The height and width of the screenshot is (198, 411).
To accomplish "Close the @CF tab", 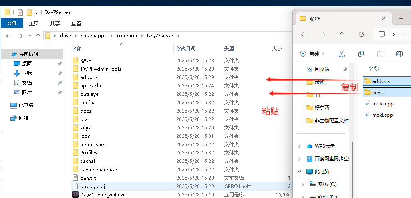I will tap(383, 18).
